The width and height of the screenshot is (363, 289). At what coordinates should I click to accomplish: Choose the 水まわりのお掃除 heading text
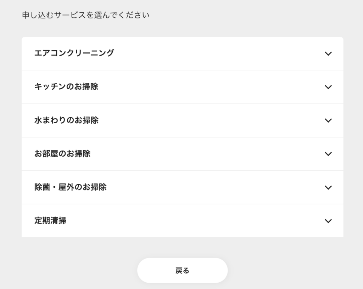(x=66, y=120)
